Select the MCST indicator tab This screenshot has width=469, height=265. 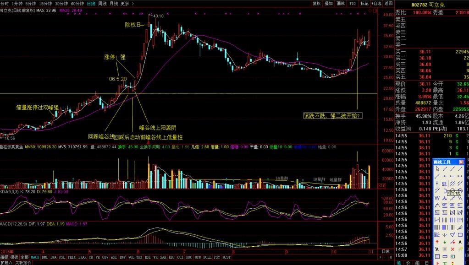226,257
